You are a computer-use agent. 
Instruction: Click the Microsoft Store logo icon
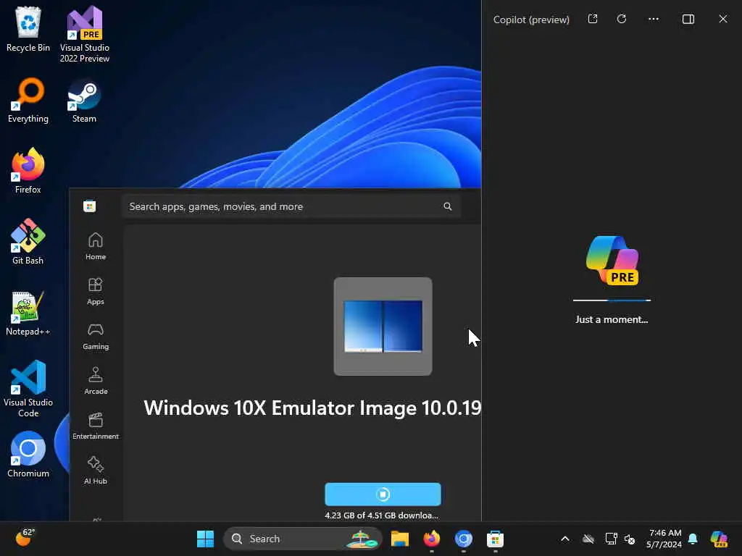point(89,206)
